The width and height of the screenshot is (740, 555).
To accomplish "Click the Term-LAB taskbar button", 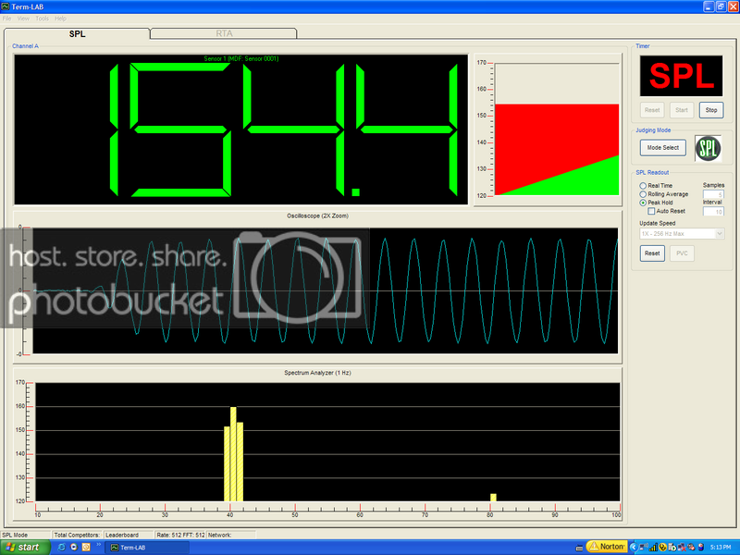I will pos(148,548).
